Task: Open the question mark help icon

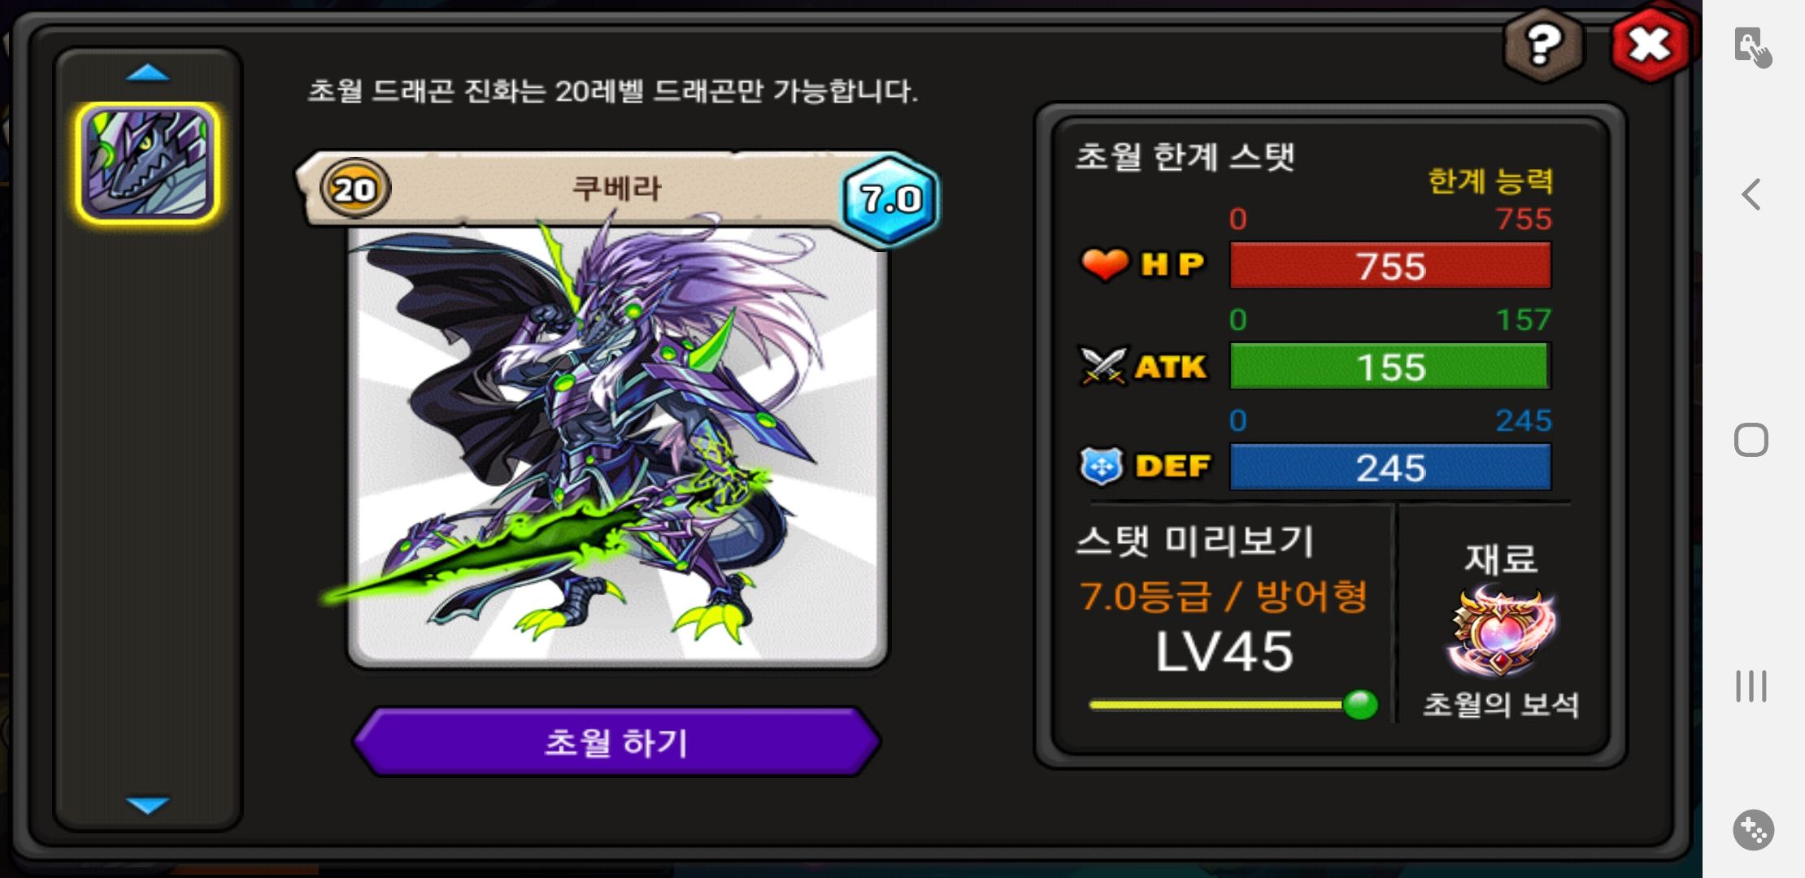Action: point(1543,45)
